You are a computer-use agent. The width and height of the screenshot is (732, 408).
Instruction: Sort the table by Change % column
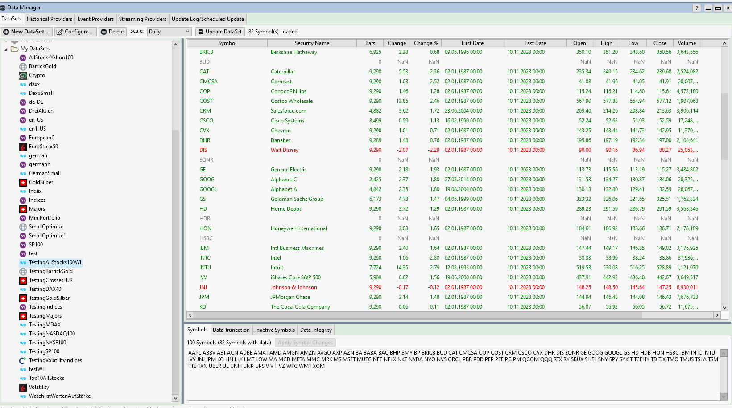coord(426,43)
